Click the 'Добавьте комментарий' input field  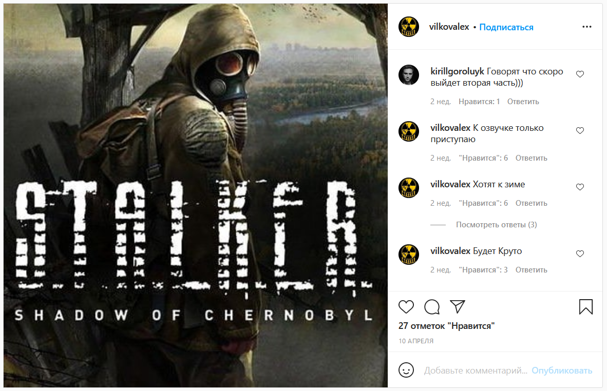pos(476,370)
